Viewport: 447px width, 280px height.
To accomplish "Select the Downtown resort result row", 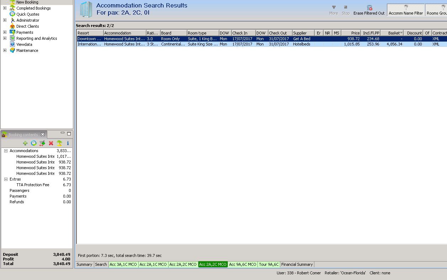I will (x=262, y=39).
